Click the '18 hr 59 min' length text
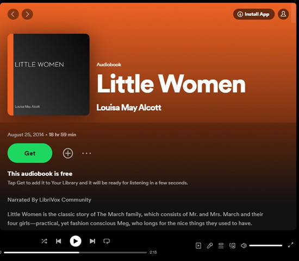Viewport: 299px width, 261px height. tap(63, 135)
